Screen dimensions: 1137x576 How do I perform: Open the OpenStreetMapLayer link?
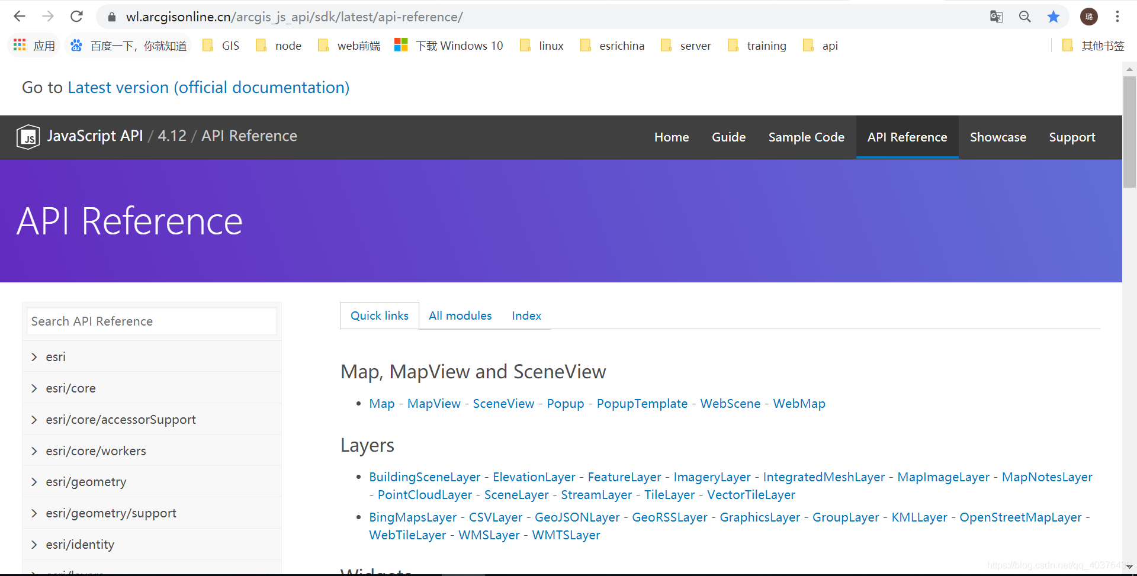pos(1020,517)
